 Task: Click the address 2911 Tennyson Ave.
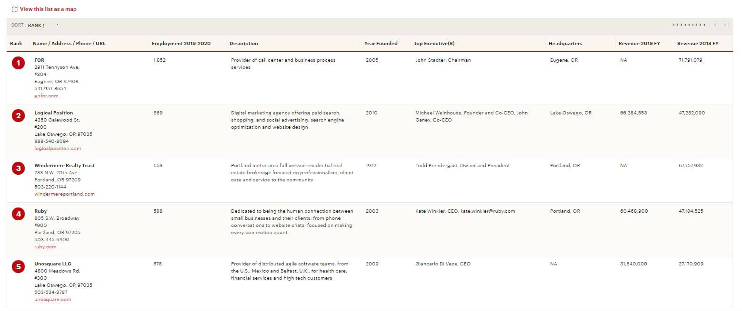coord(57,67)
